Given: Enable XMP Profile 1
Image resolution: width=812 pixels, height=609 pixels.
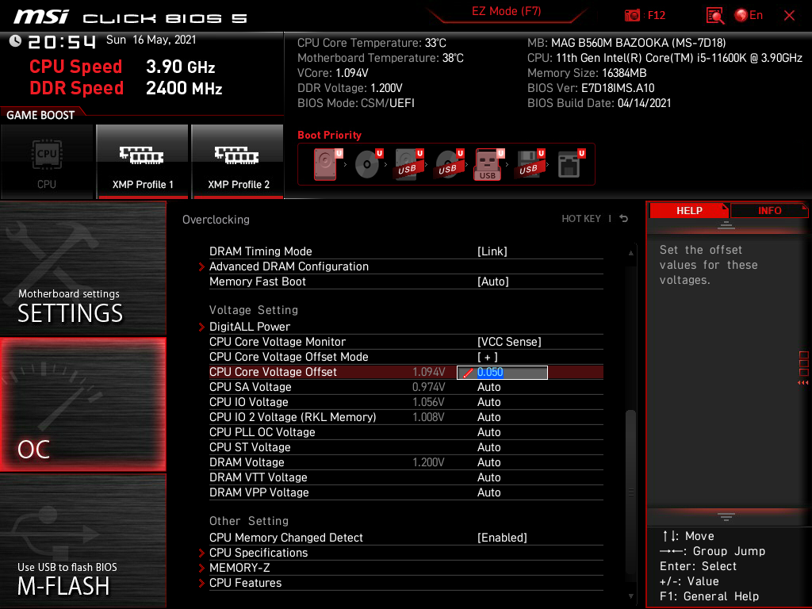Looking at the screenshot, I should click(143, 162).
